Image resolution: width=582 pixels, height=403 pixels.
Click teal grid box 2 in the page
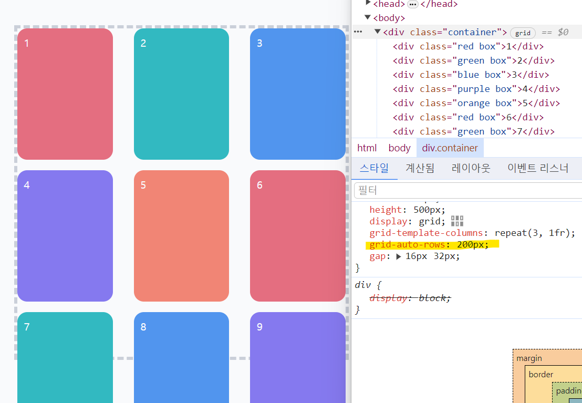182,94
